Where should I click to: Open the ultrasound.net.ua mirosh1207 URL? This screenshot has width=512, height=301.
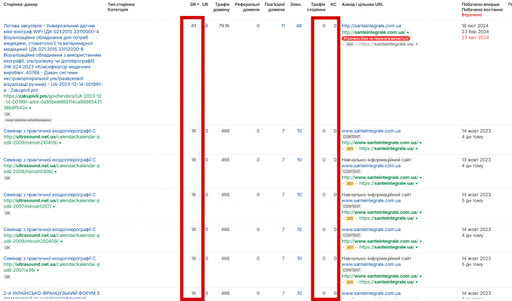pyautogui.click(x=51, y=204)
